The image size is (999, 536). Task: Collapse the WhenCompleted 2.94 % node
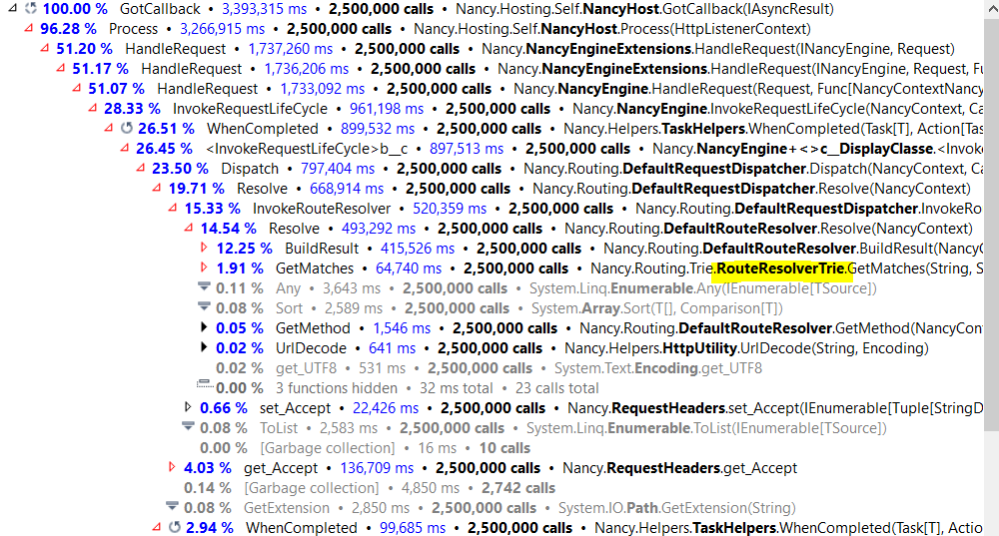click(x=157, y=527)
